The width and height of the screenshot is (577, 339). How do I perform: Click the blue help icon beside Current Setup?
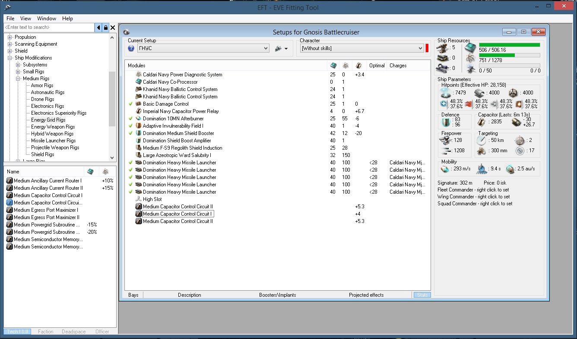[x=131, y=48]
